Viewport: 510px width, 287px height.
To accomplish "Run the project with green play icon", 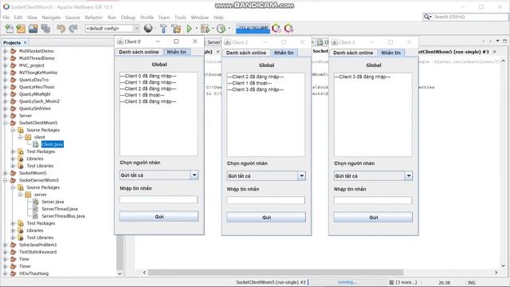I will (190, 29).
